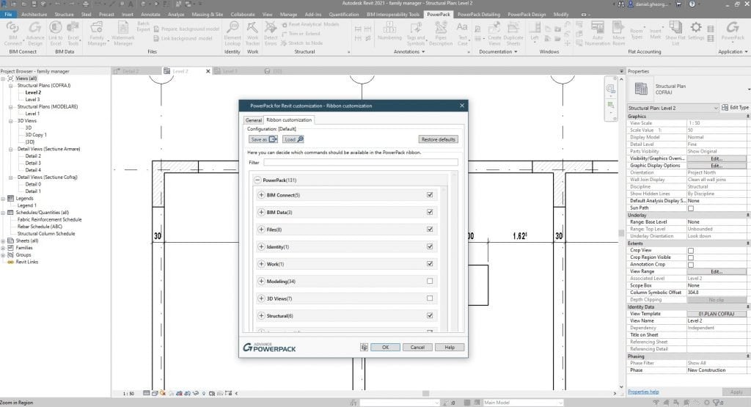The image size is (751, 407).
Task: Switch to the General tab in the dialog
Action: click(x=253, y=120)
